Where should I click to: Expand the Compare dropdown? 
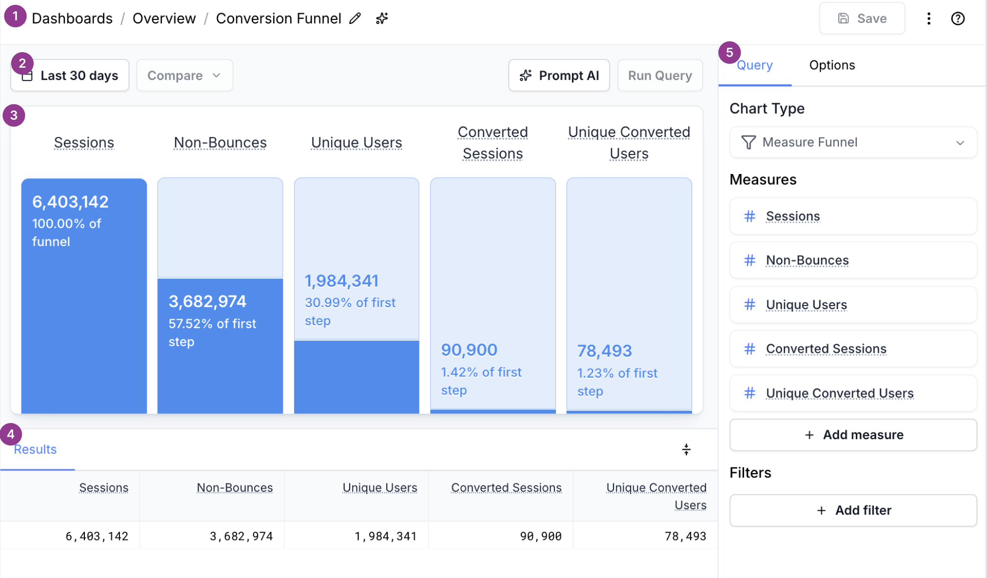click(x=184, y=76)
